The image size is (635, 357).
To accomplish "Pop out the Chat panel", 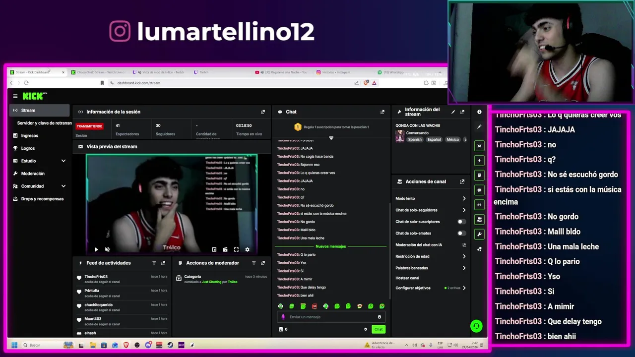I will 382,112.
